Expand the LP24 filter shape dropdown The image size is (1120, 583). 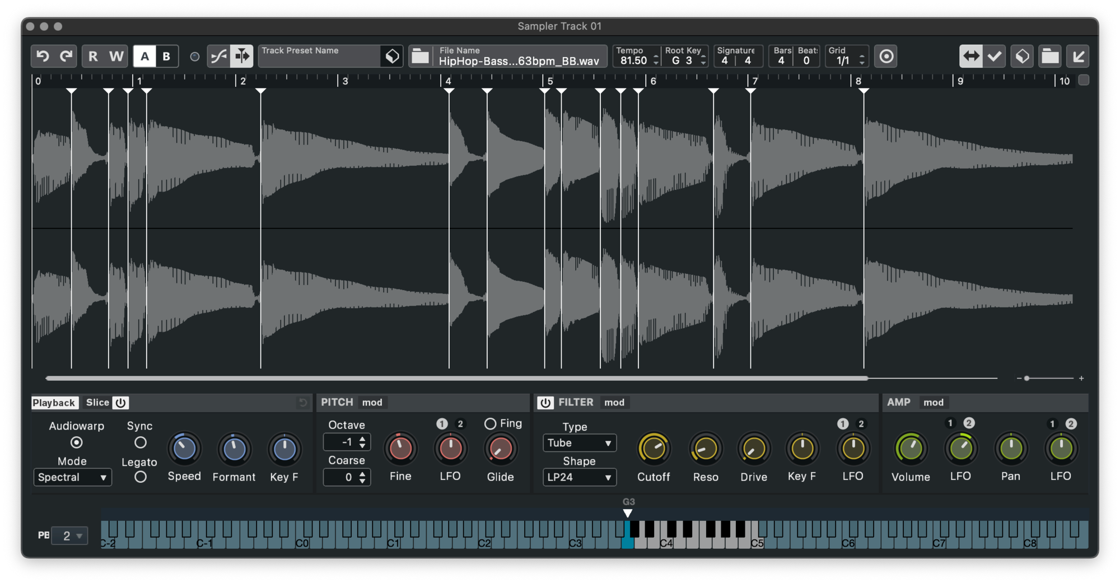coord(579,477)
